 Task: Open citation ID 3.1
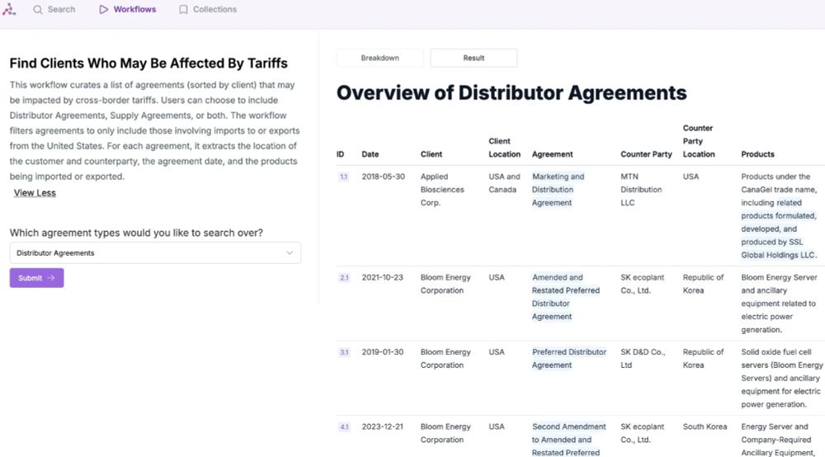click(x=344, y=352)
